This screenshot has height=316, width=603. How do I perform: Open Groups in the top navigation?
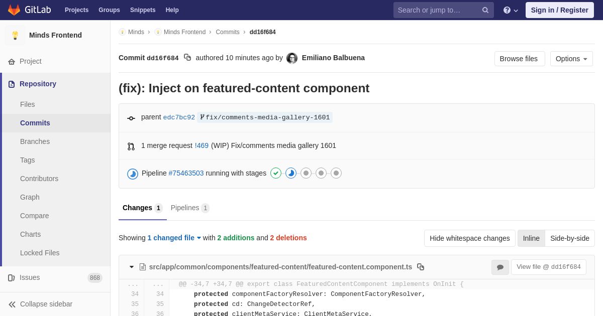pyautogui.click(x=109, y=10)
